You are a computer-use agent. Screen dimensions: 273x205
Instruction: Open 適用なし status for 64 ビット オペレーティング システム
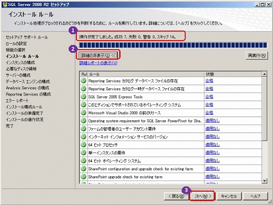pos(212,161)
